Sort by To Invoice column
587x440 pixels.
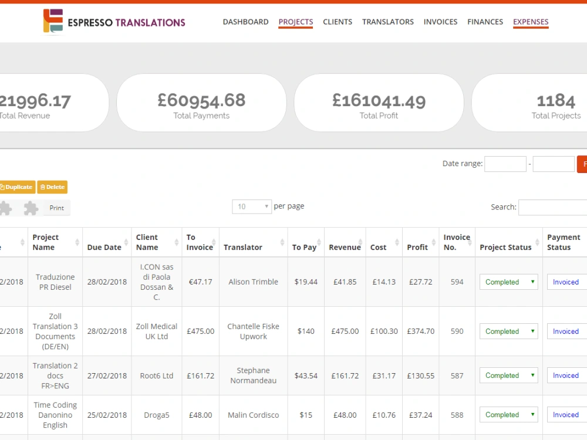point(200,242)
